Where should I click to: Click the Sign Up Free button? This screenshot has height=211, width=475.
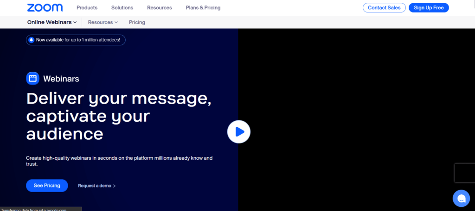pos(429,7)
